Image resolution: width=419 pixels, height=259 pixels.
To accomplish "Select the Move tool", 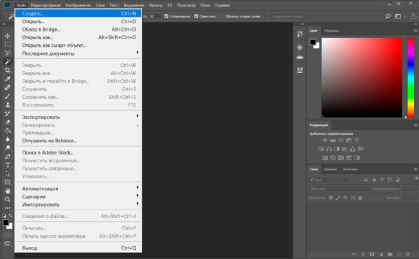I will tap(8, 36).
